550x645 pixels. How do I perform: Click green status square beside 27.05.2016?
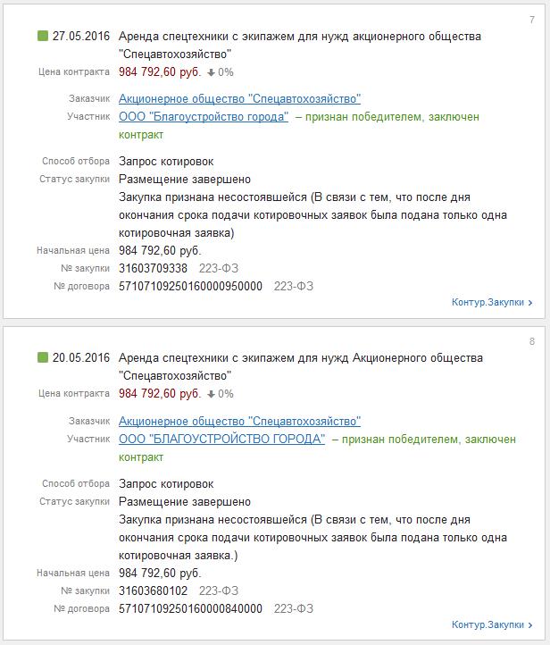click(42, 37)
